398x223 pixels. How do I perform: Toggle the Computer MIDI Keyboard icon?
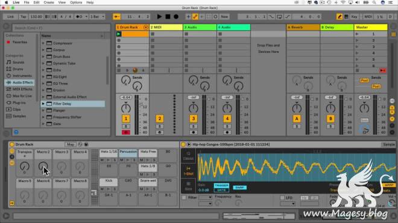(x=346, y=17)
